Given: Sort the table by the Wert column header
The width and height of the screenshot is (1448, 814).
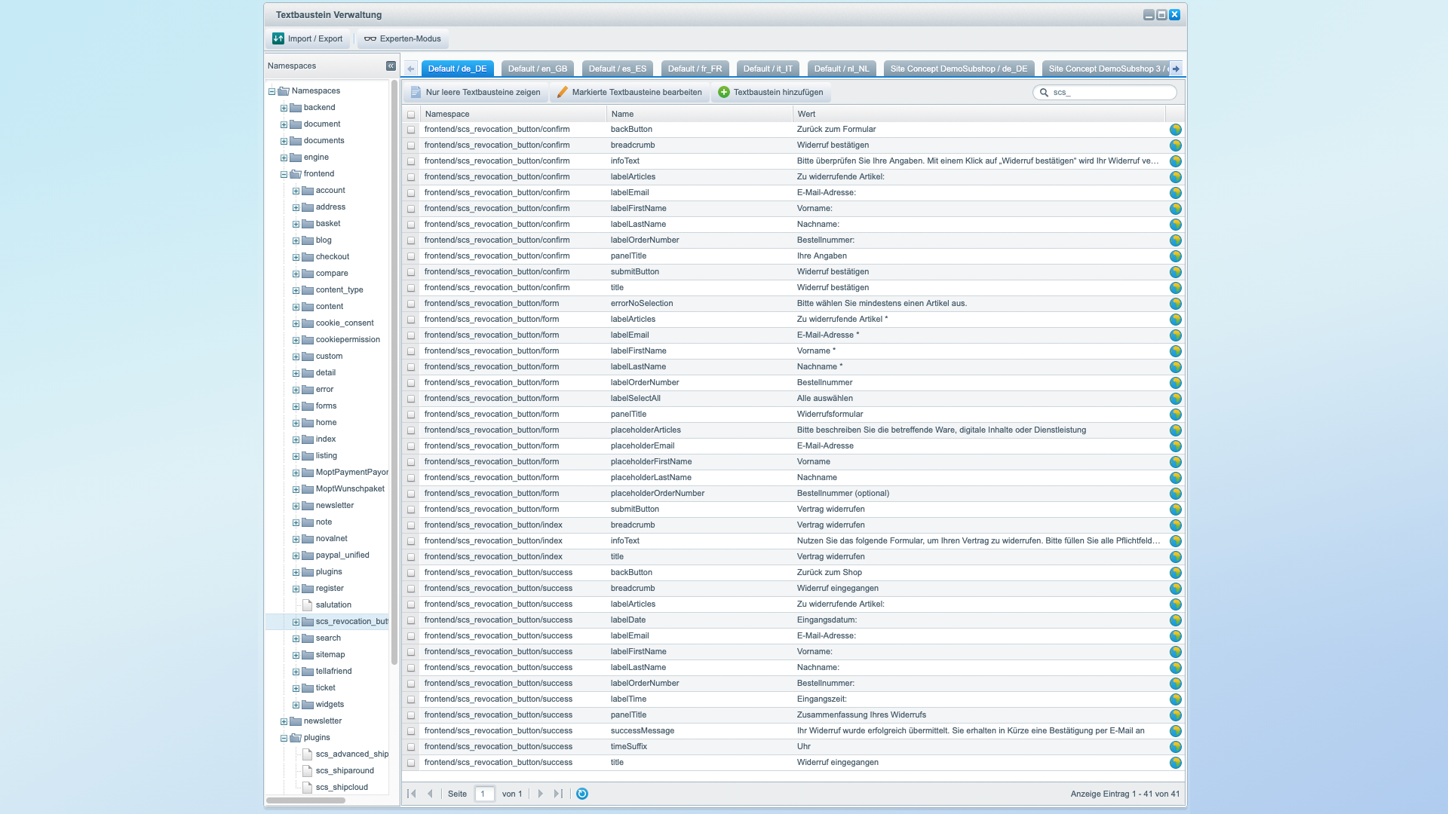Looking at the screenshot, I should click(x=978, y=114).
